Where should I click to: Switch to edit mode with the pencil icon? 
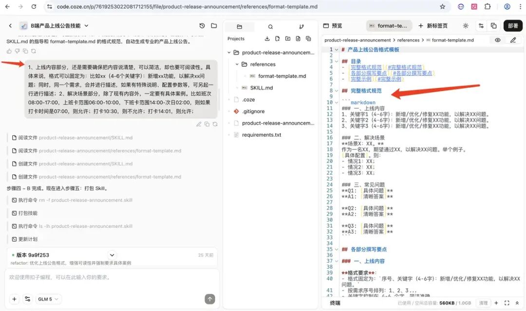tap(513, 40)
